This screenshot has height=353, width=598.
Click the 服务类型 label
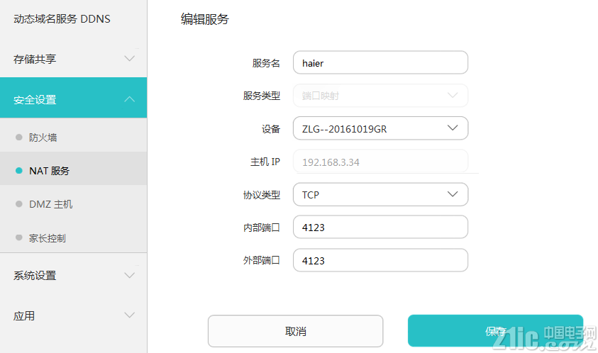point(262,96)
